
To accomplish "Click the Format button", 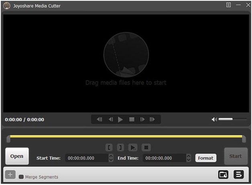I will point(205,158).
